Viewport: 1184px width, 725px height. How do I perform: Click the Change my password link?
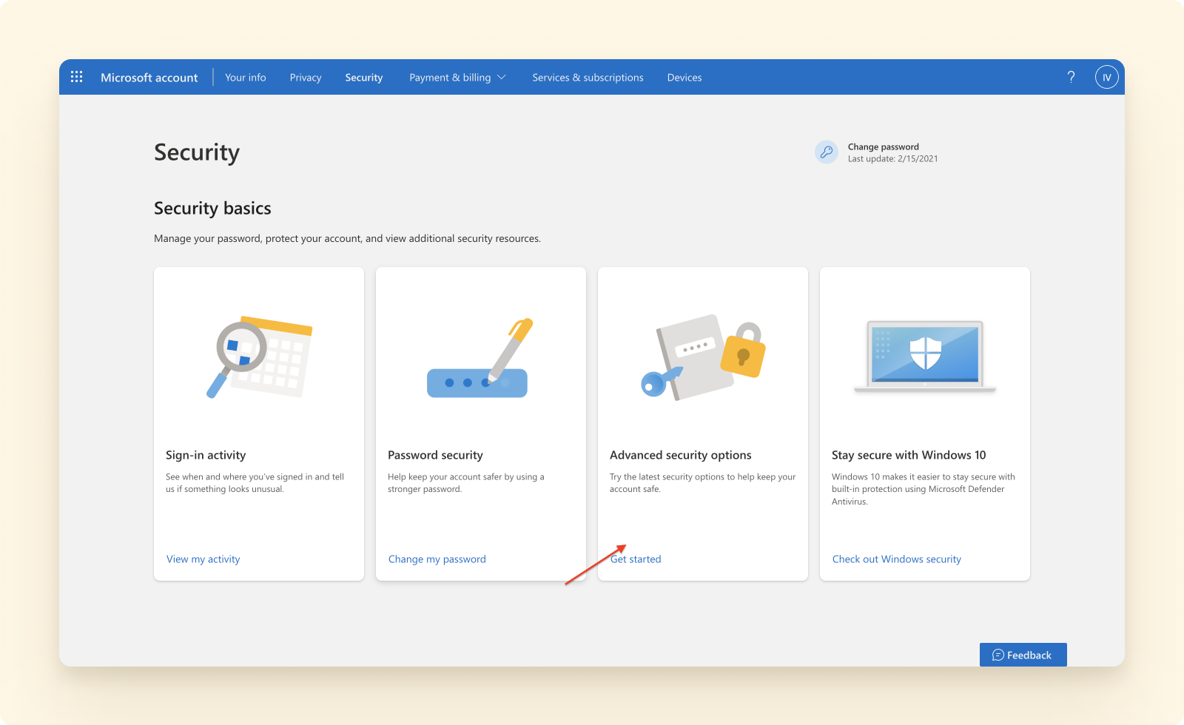(x=437, y=559)
